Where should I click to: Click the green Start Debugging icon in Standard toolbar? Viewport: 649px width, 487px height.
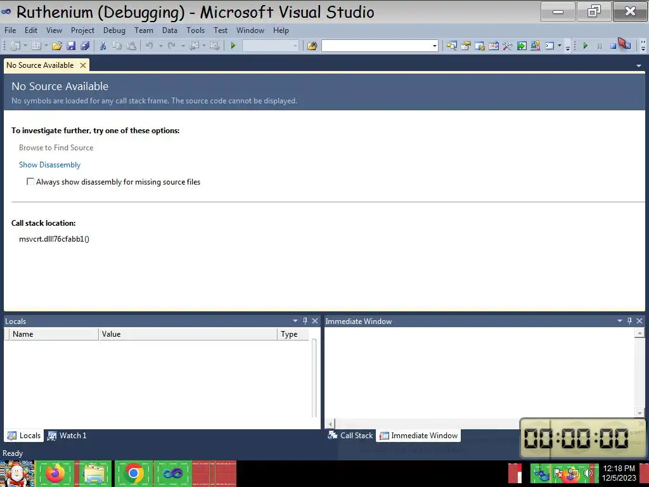point(233,46)
